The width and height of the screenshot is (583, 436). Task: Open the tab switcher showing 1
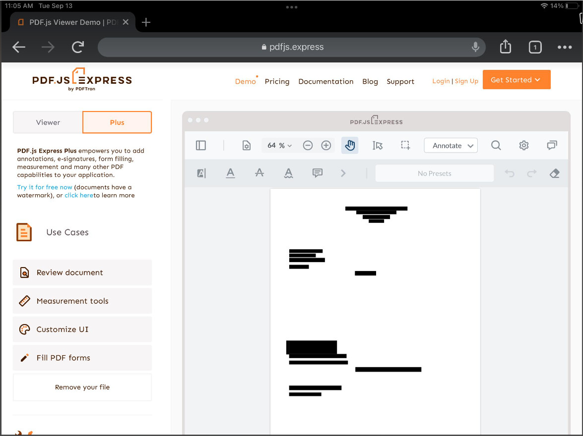[x=535, y=47]
